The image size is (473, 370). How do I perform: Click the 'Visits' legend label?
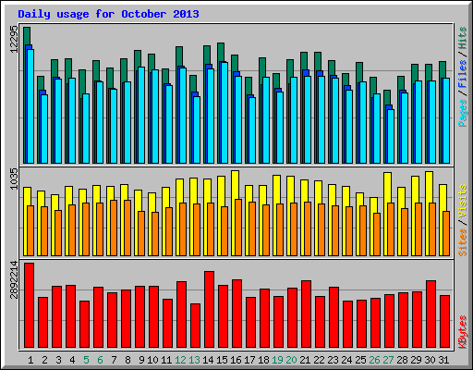point(462,201)
